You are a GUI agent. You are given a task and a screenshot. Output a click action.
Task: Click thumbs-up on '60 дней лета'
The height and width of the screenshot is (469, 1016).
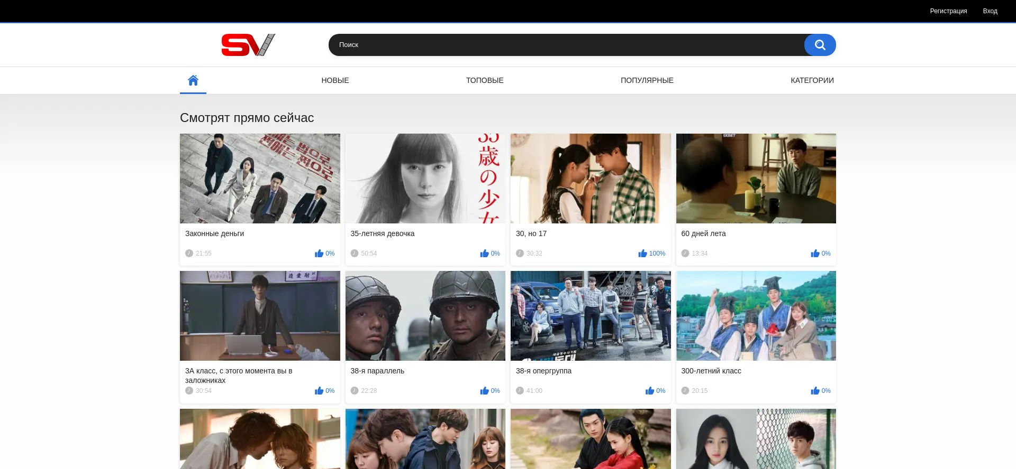click(x=815, y=254)
